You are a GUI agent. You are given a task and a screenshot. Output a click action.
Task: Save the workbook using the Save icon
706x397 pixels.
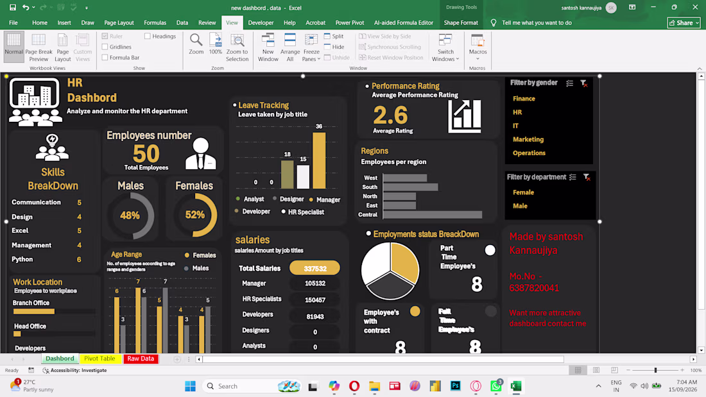tap(13, 8)
